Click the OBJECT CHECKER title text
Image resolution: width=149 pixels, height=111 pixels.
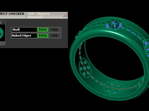[12, 14]
